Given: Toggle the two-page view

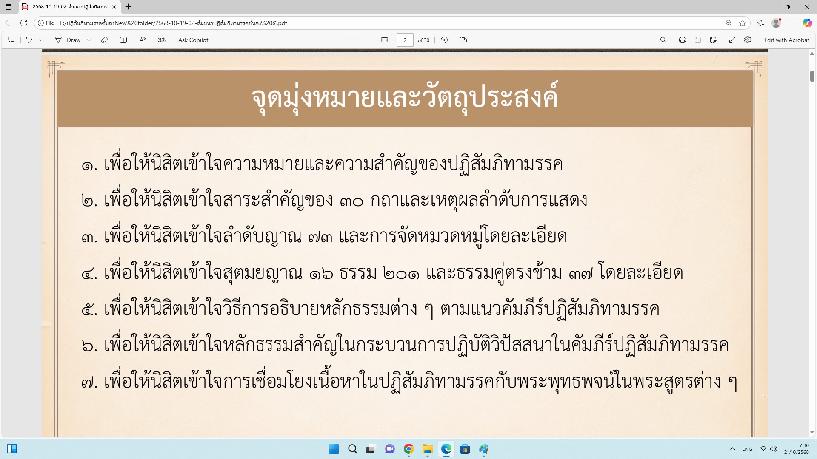Looking at the screenshot, I should coord(463,40).
